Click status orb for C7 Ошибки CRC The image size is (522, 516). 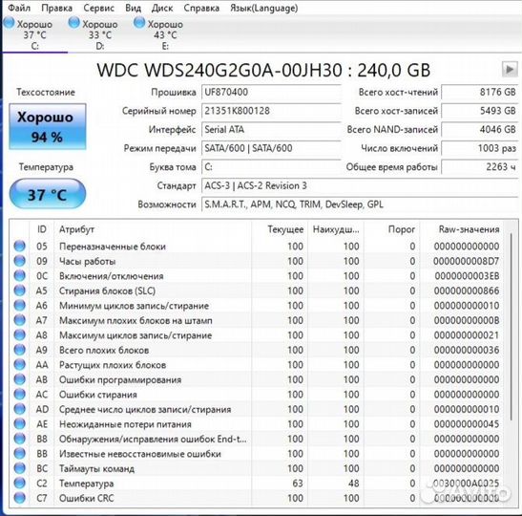[x=20, y=498]
